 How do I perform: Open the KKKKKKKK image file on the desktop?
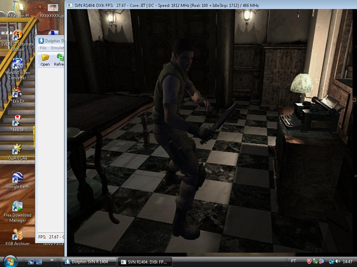point(52,10)
